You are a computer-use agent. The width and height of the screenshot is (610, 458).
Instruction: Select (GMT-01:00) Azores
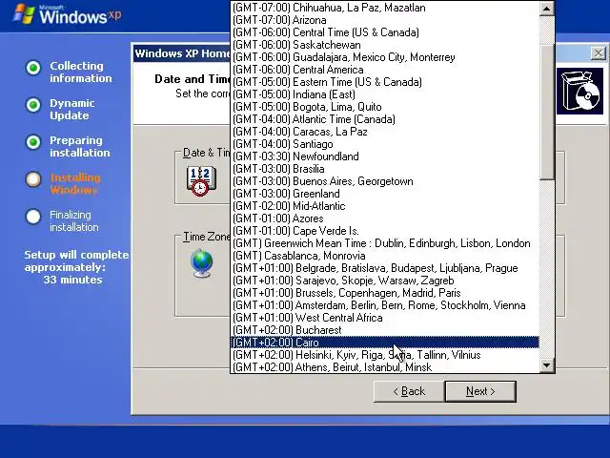(x=385, y=219)
